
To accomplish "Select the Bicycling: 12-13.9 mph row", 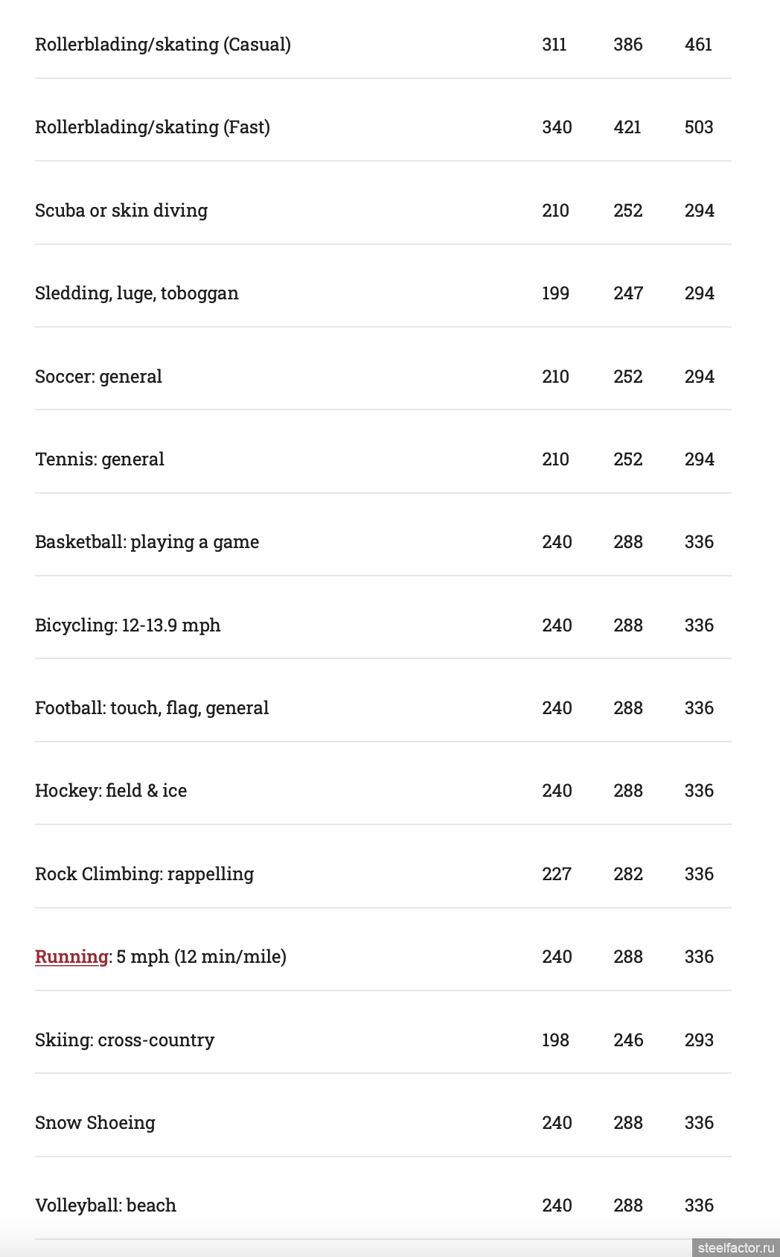I will pyautogui.click(x=383, y=626).
